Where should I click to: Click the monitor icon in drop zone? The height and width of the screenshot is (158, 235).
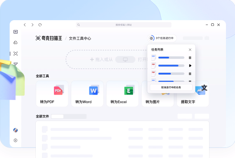[125, 60]
